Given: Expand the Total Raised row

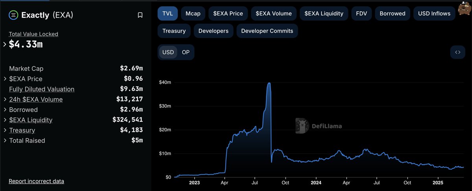Looking at the screenshot, I should point(5,140).
